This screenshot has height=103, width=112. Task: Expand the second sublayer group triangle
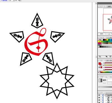pos(106,100)
